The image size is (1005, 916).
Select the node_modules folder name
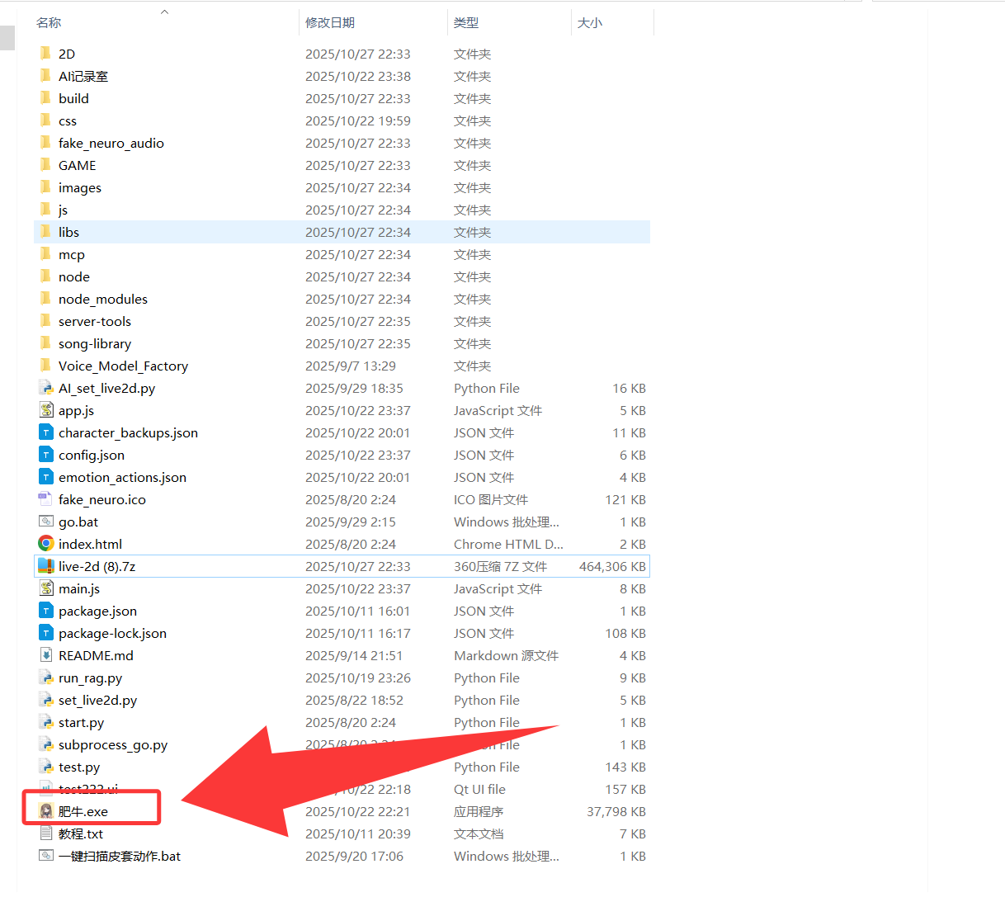(x=103, y=299)
